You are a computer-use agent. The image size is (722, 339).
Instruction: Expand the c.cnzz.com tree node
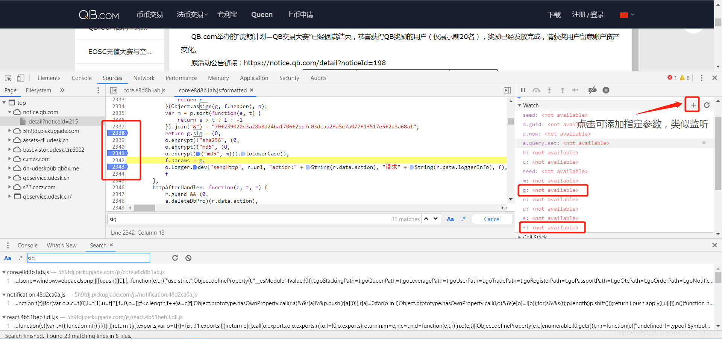pos(10,159)
